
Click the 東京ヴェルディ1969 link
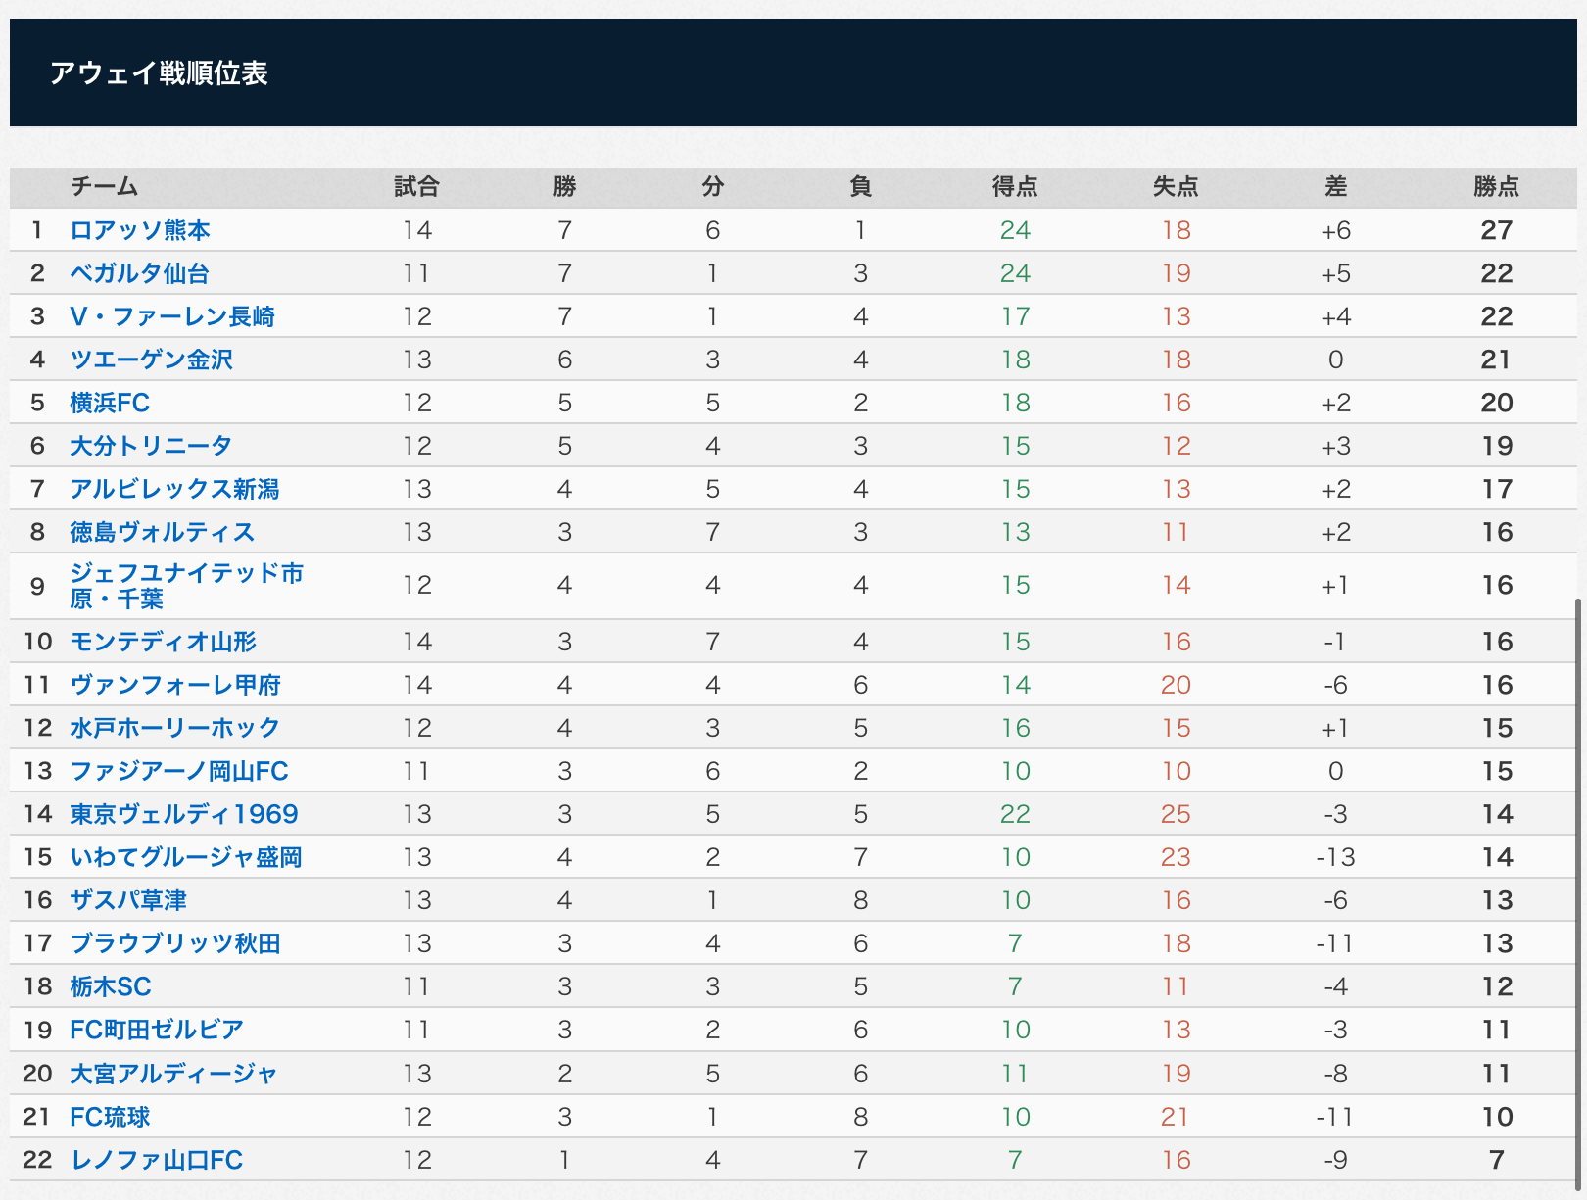(184, 814)
